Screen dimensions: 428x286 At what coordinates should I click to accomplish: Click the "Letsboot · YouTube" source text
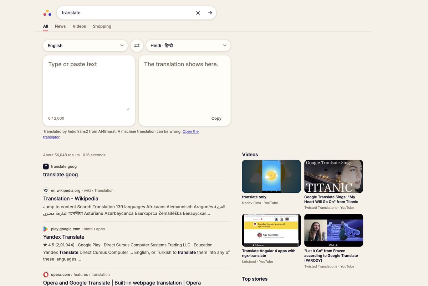(258, 261)
